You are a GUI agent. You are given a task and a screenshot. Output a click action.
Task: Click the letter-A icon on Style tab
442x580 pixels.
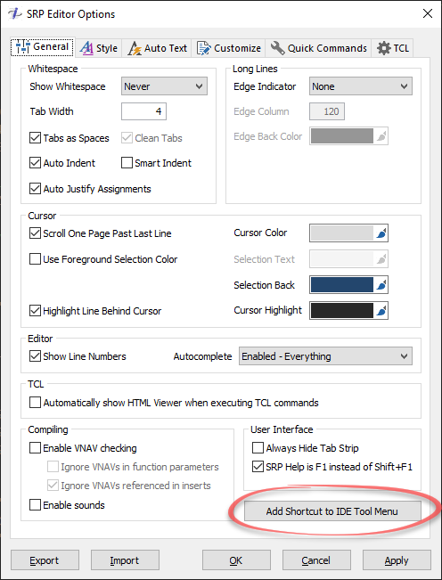(86, 48)
